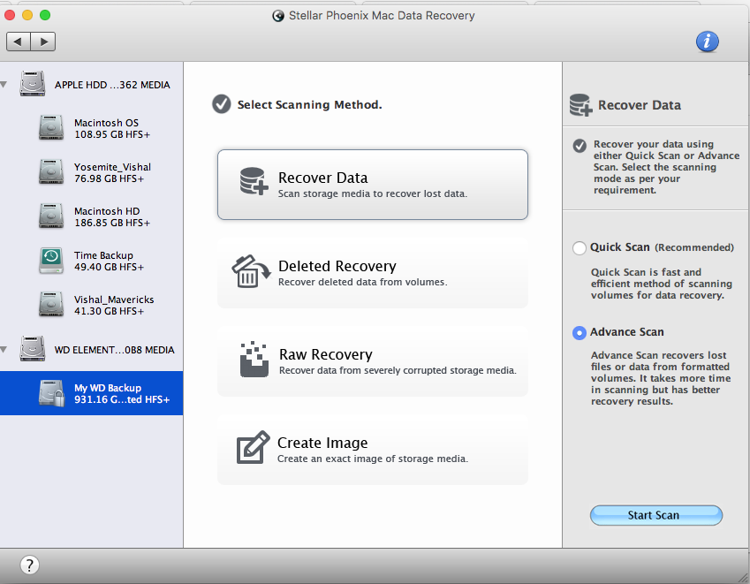Click the Recover Data icon in right panel header
Image resolution: width=750 pixels, height=584 pixels.
pos(580,105)
